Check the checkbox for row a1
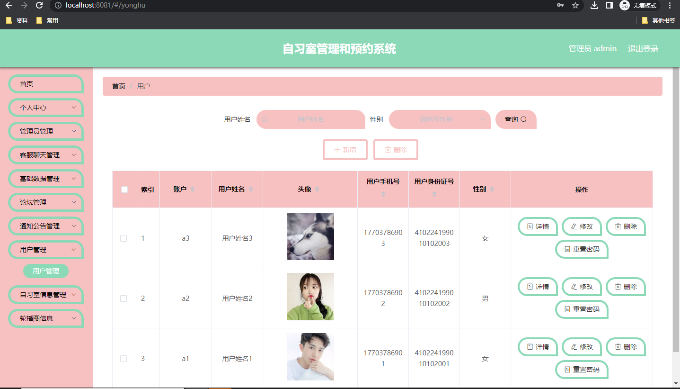The image size is (680, 389). click(x=124, y=359)
